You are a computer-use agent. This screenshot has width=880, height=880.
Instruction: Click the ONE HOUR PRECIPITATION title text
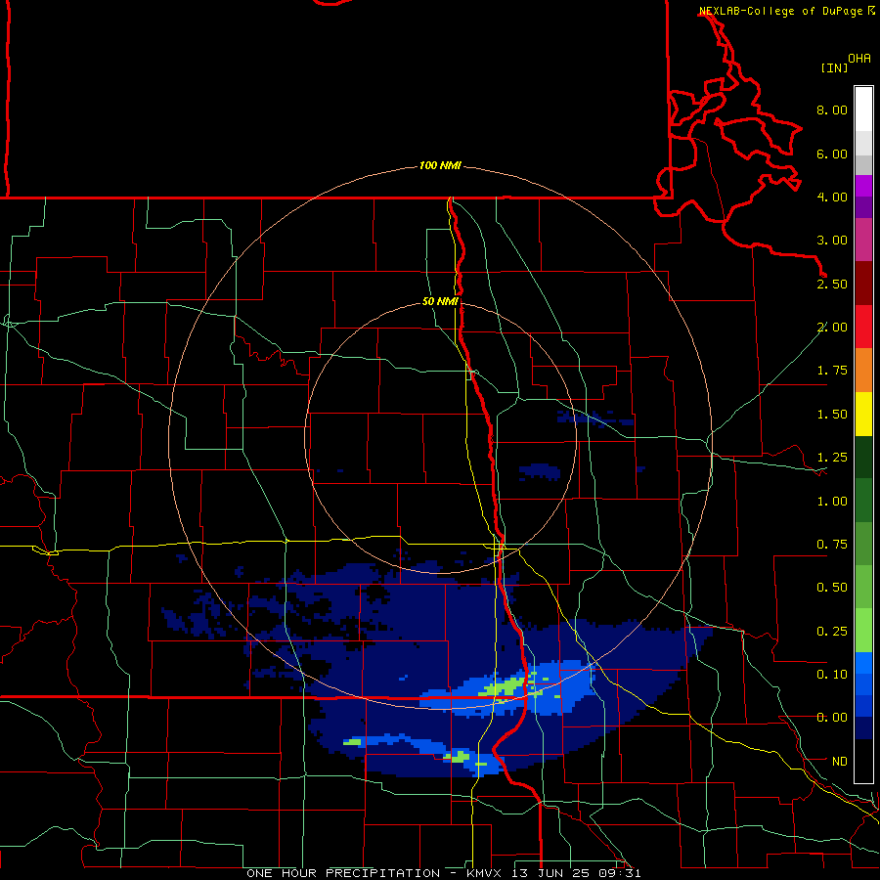click(343, 873)
